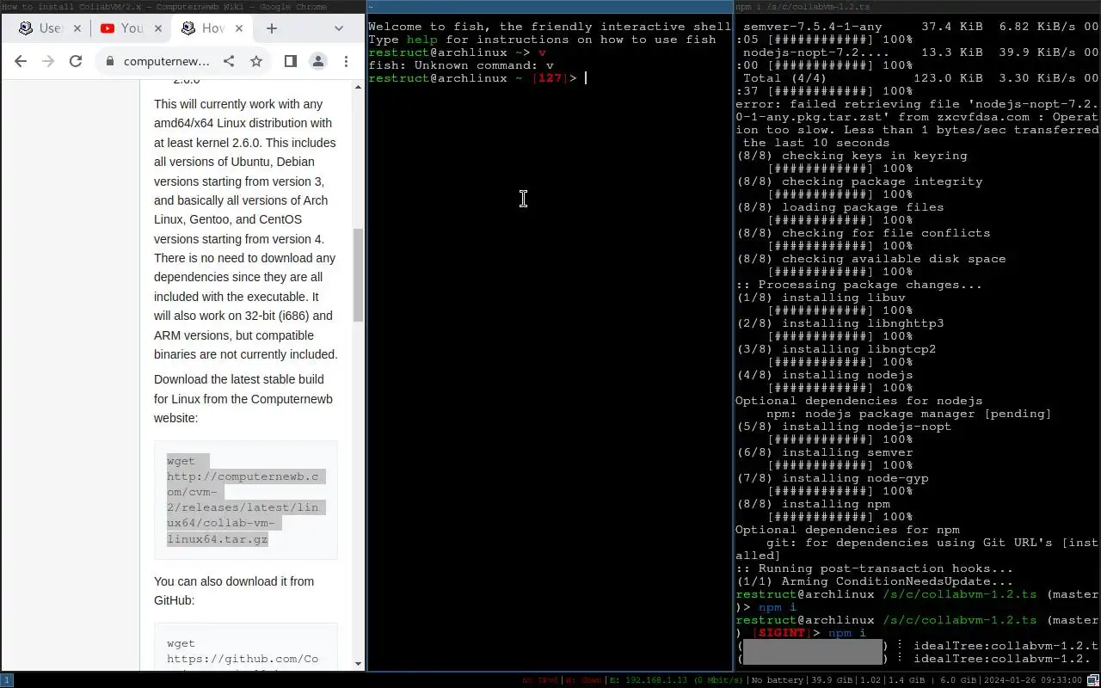Click the word 'help' in fish welcome
This screenshot has width=1101, height=688.
click(421, 40)
